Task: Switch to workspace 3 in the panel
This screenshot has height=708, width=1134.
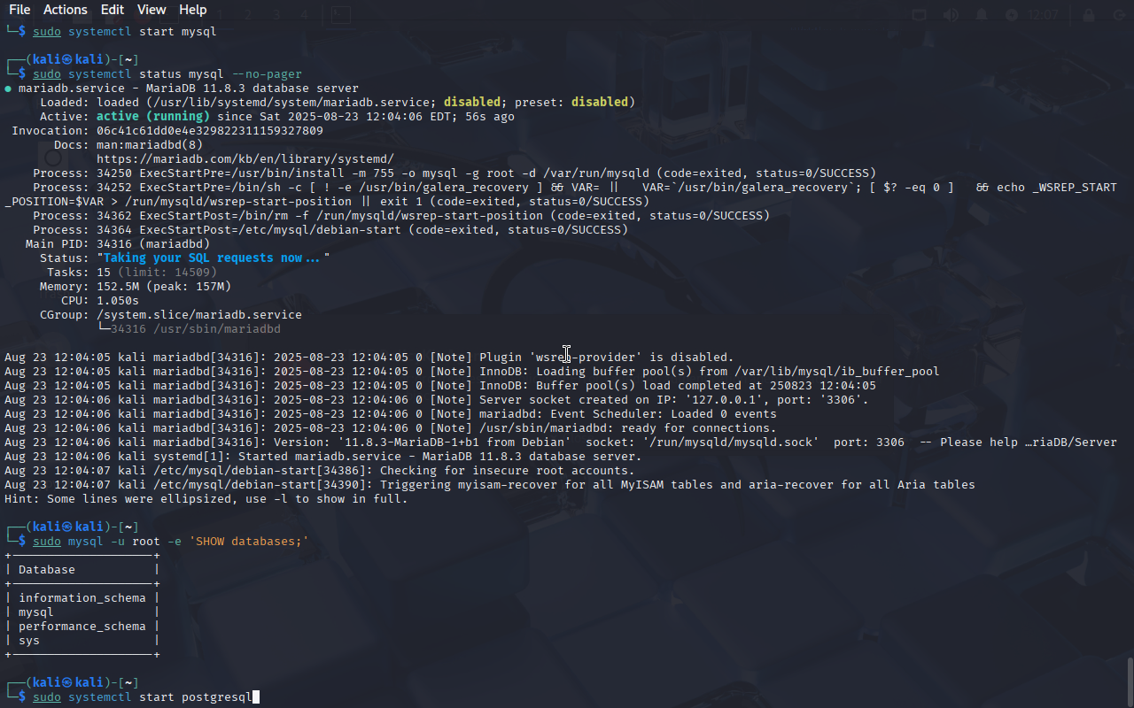Action: 276,15
